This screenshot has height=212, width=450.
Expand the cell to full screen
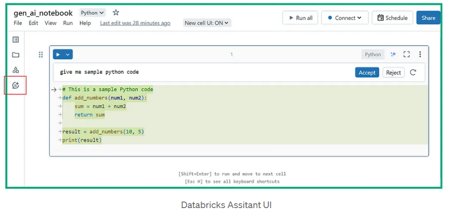click(407, 55)
